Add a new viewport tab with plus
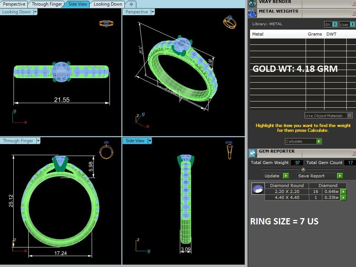The width and height of the screenshot is (356, 267). (131, 4)
